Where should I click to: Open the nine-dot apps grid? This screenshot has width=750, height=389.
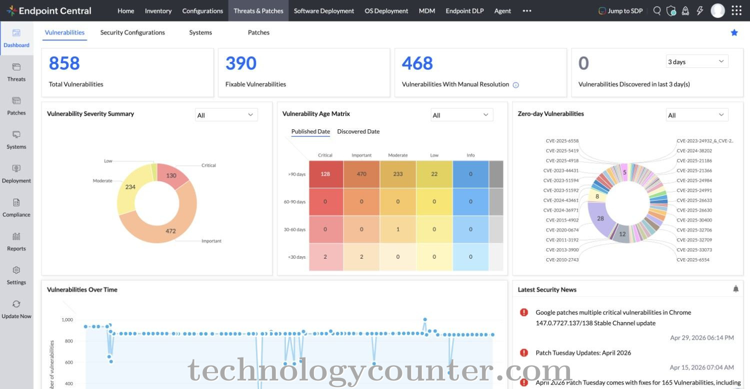click(x=736, y=10)
